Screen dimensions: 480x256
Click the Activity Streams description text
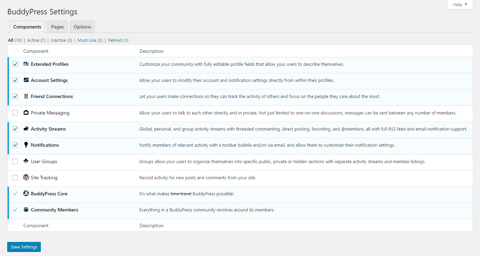(303, 129)
